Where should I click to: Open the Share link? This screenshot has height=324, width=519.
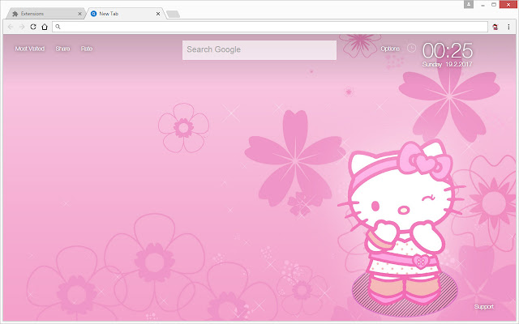(63, 49)
